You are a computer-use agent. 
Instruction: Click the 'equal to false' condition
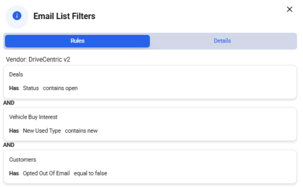[x=91, y=173]
